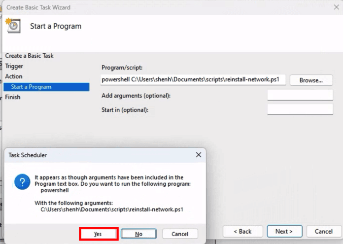Viewport: 343px width, 244px height.
Task: Jump to the Finish step
Action: pos(13,97)
